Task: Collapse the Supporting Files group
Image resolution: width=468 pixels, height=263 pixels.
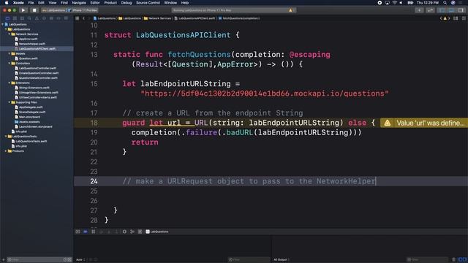Action: coord(10,102)
